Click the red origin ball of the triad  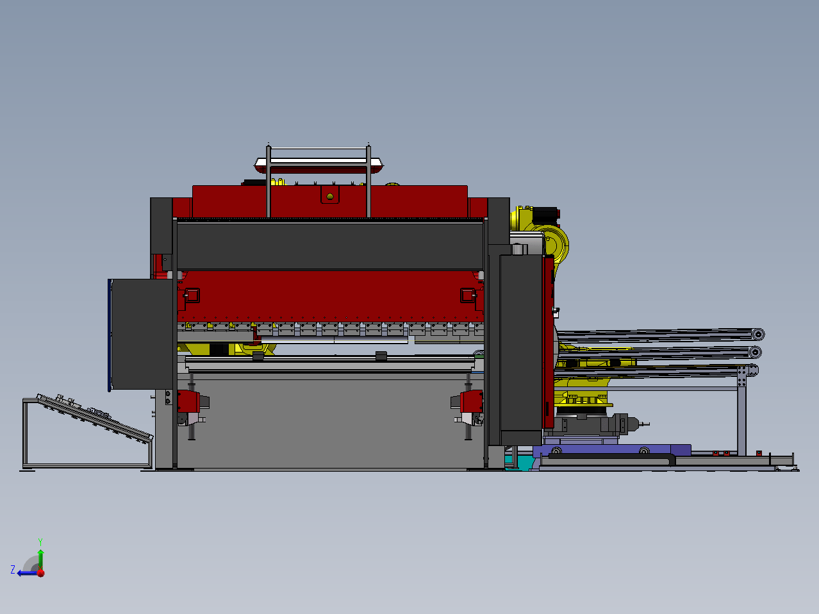pyautogui.click(x=40, y=572)
